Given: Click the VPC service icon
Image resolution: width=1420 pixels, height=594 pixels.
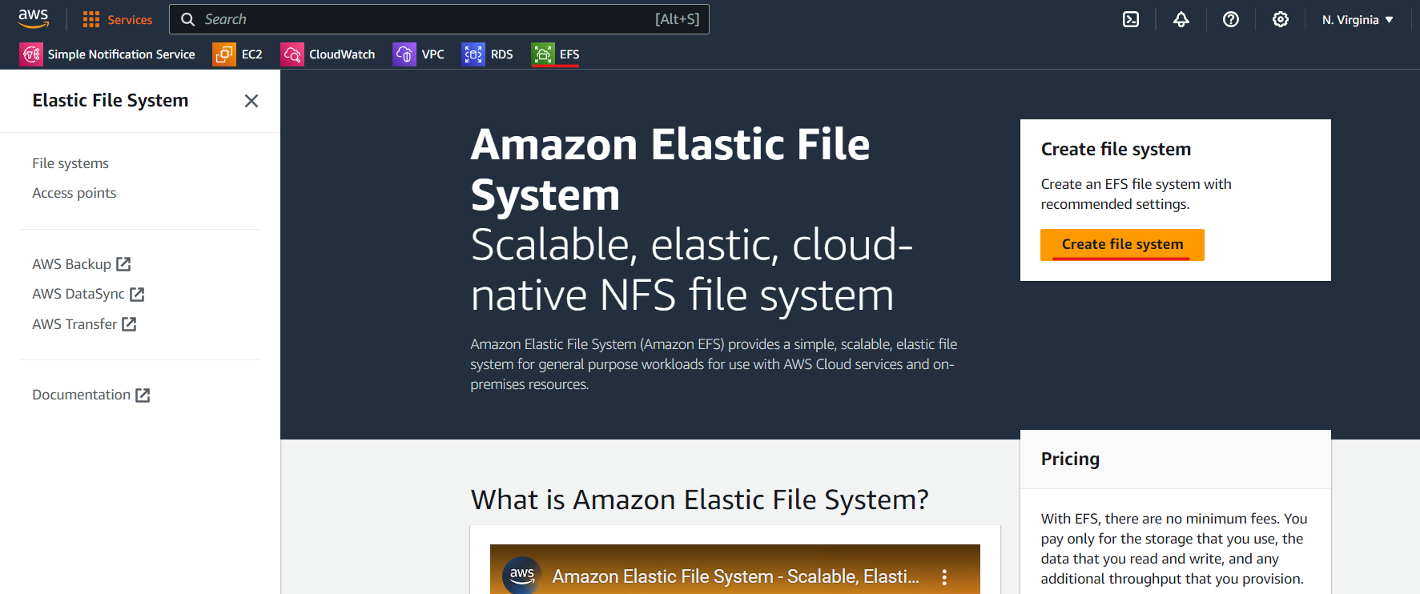Looking at the screenshot, I should point(404,54).
